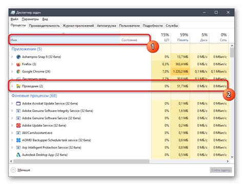243x185 pixels.
Task: Switch to the Автозагрузка tab
Action: (x=106, y=26)
